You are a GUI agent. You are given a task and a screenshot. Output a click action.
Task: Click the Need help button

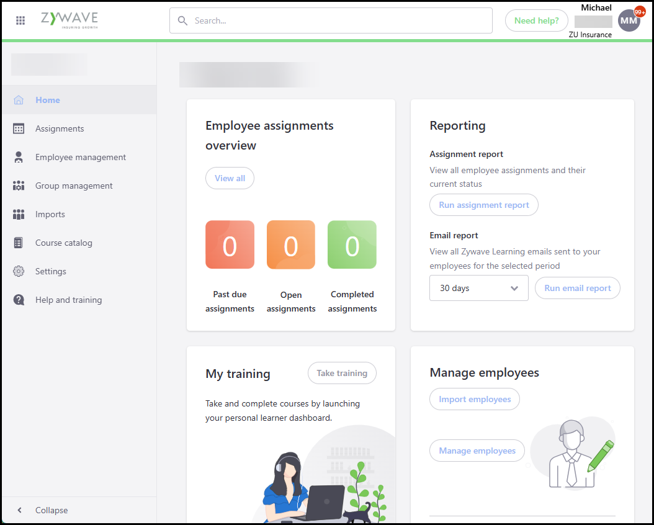tap(536, 20)
